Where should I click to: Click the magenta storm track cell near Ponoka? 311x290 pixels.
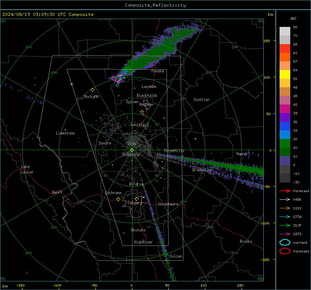coord(117,80)
